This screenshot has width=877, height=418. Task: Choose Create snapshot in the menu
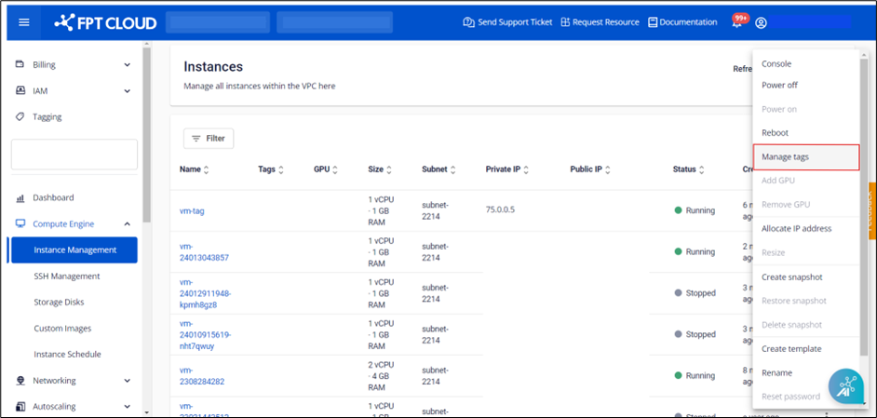click(791, 277)
